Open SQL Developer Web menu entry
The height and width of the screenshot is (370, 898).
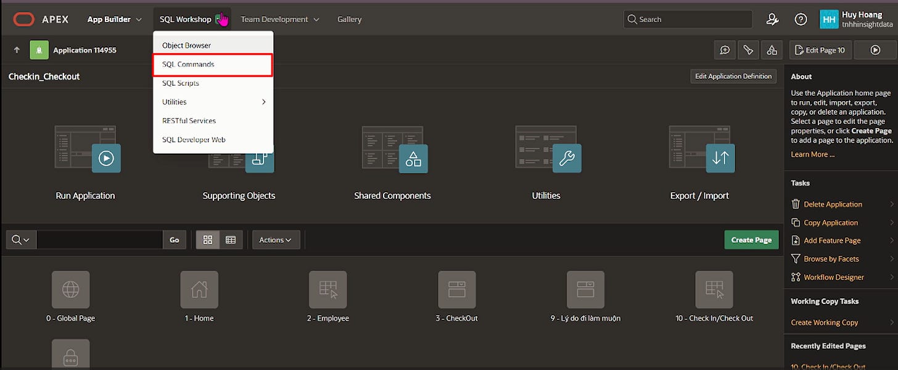(213, 139)
